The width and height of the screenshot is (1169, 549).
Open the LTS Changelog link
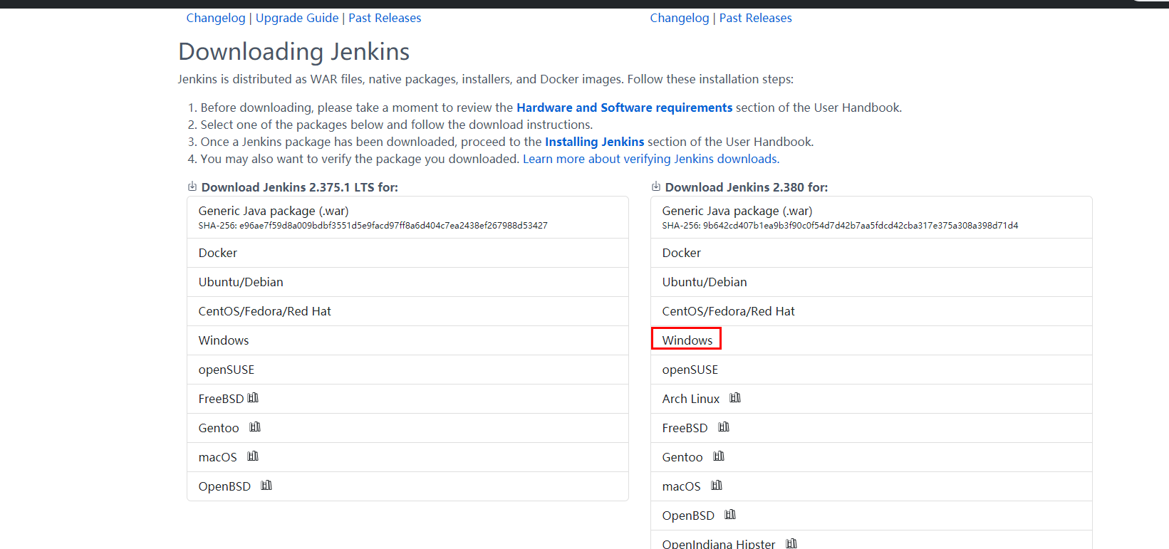point(216,18)
